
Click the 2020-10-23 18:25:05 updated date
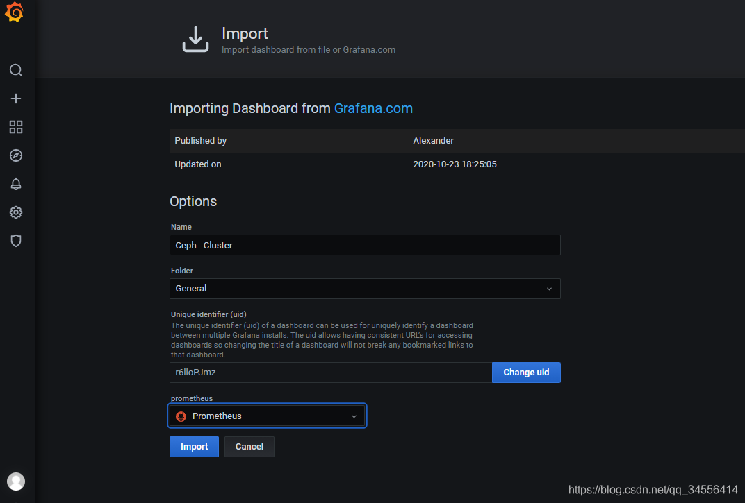click(x=455, y=164)
